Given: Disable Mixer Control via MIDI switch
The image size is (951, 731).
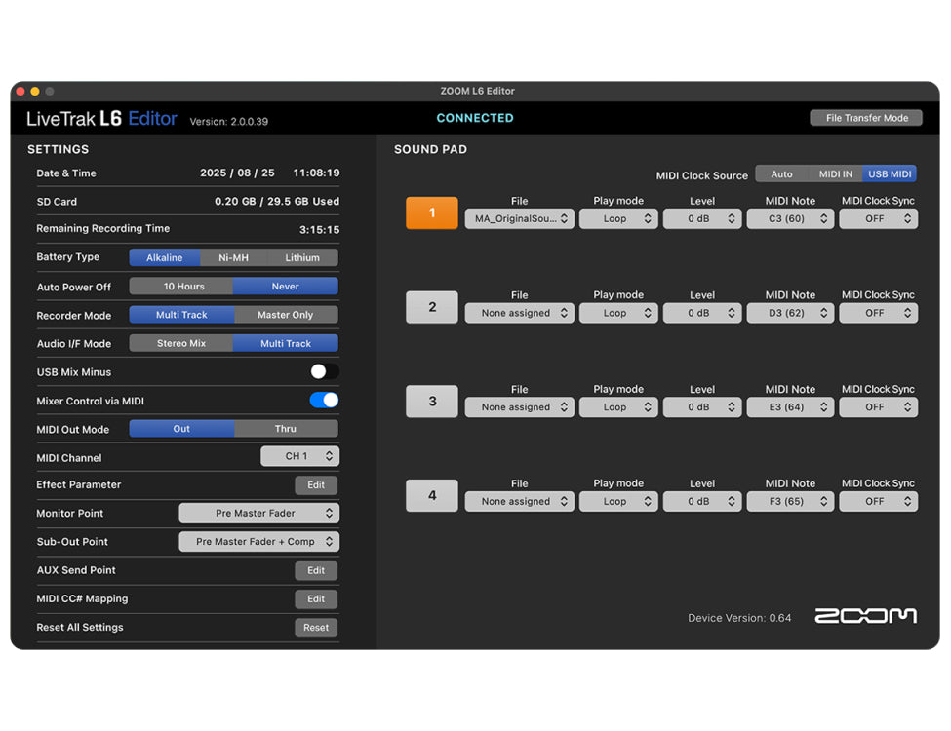Looking at the screenshot, I should click(324, 401).
